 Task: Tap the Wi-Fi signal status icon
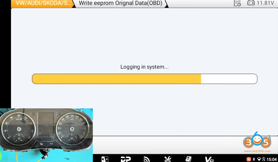(x=259, y=159)
